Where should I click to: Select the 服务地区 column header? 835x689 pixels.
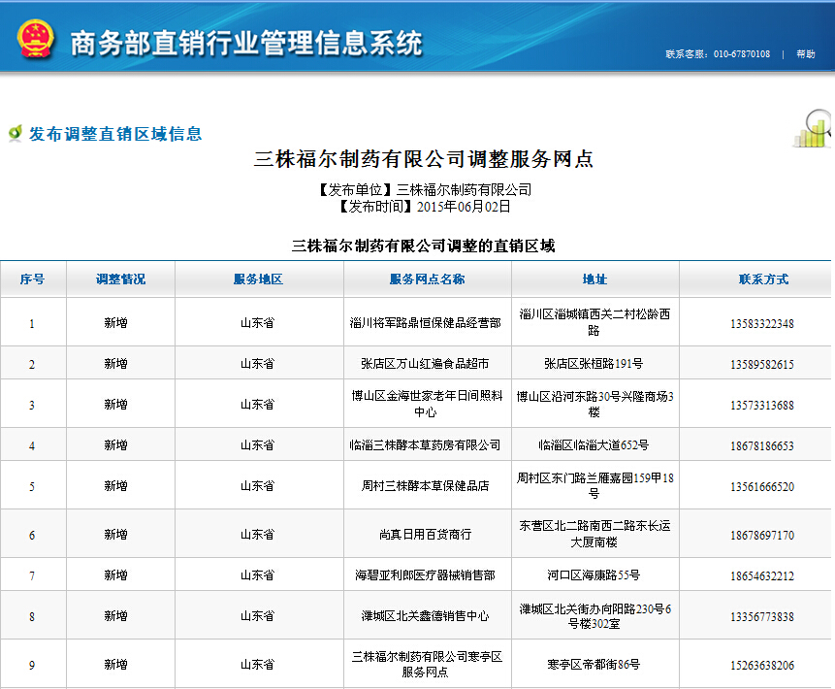[258, 279]
